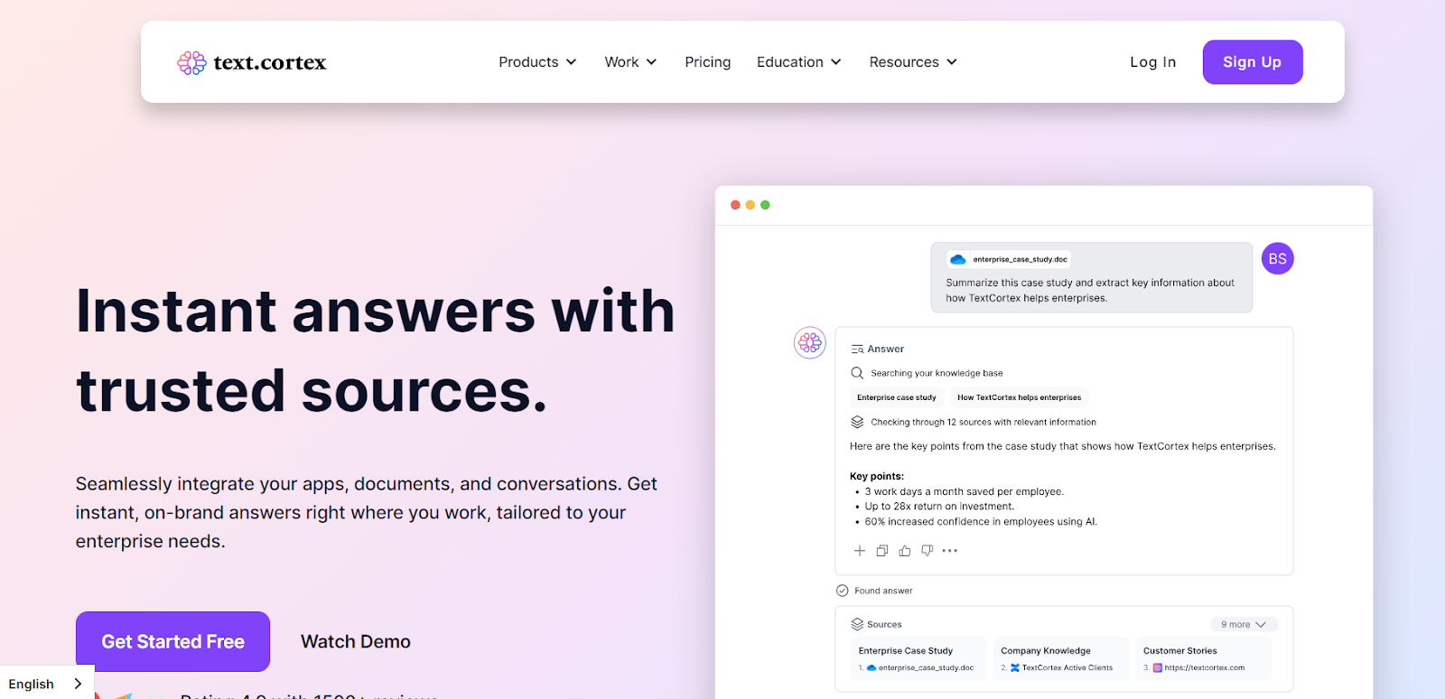Click the Enterprise case study chip
Viewport: 1445px width, 699px height.
(x=897, y=397)
